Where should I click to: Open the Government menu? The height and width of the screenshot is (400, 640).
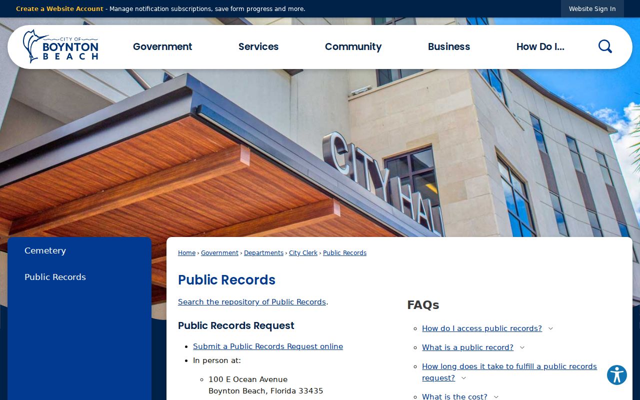162,46
